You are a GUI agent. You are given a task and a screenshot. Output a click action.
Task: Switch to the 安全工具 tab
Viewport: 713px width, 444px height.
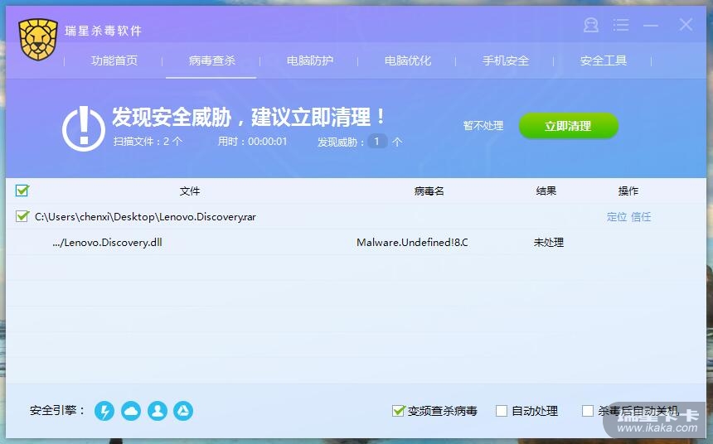tap(604, 60)
